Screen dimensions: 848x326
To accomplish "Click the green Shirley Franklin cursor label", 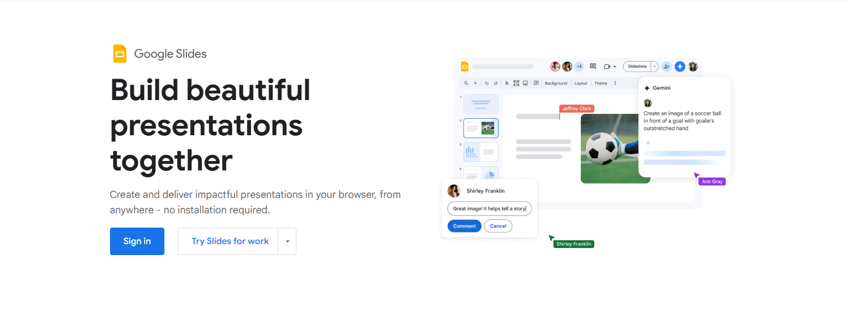I will 574,244.
